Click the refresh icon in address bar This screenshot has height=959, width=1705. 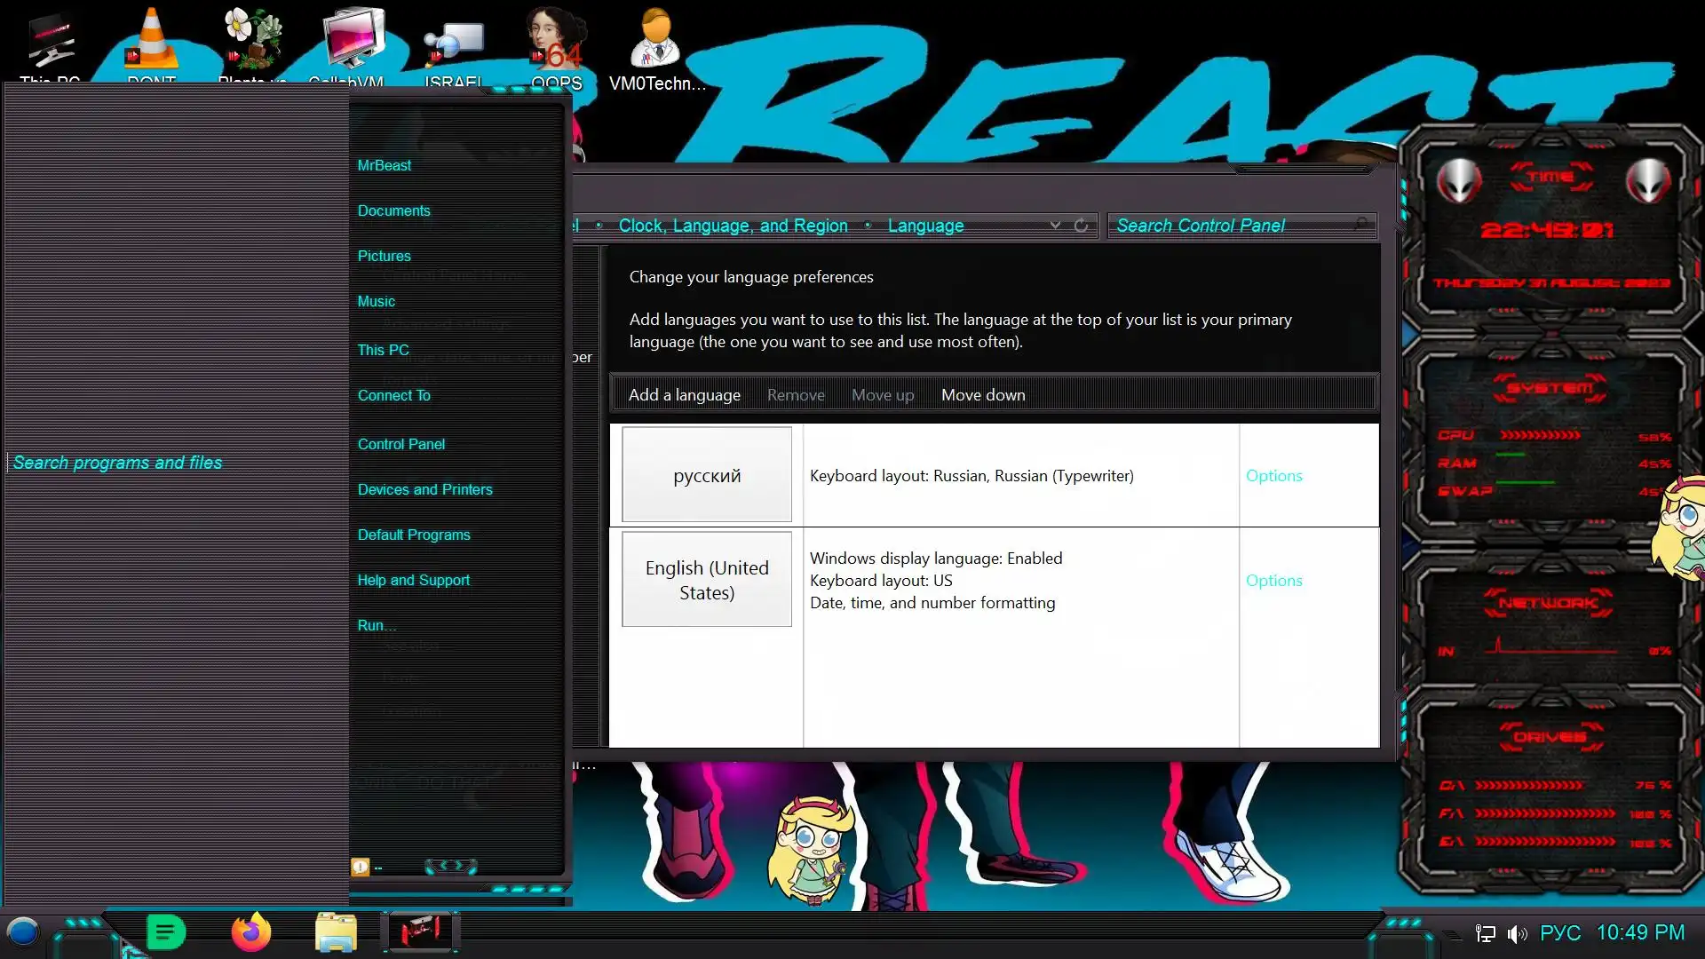click(1081, 226)
